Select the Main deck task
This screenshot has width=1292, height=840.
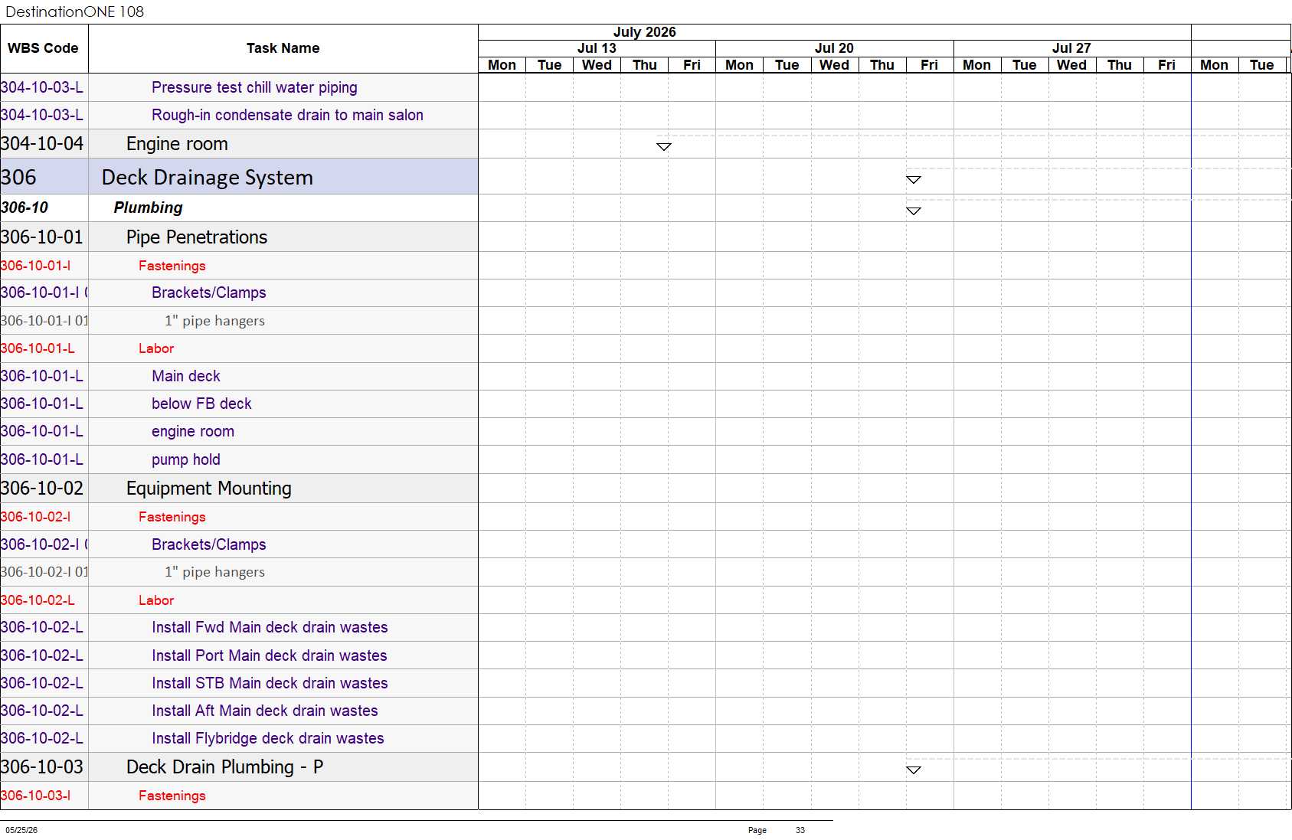pos(186,376)
